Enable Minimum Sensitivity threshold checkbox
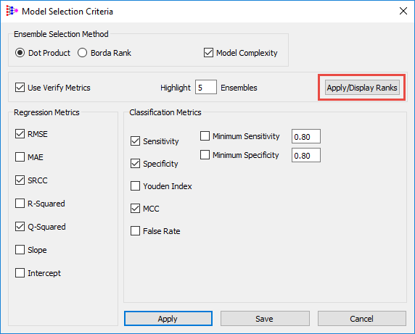The image size is (415, 334). click(x=205, y=136)
